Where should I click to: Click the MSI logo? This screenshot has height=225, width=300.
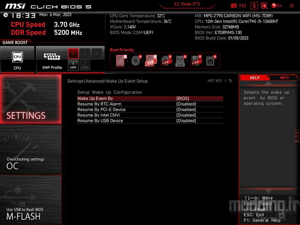pos(15,6)
